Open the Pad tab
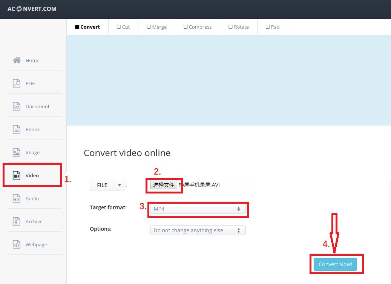Image resolution: width=391 pixels, height=284 pixels. coord(273,27)
